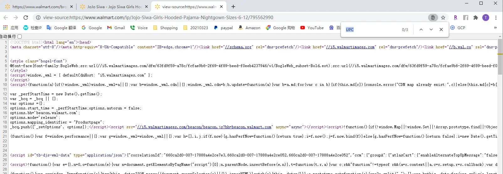This screenshot has height=174, width=503.
Task: Reload the view-source page
Action: click(x=26, y=18)
